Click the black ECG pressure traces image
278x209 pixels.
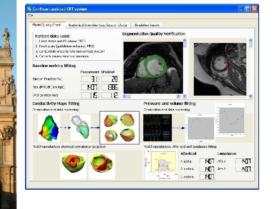pos(158,128)
